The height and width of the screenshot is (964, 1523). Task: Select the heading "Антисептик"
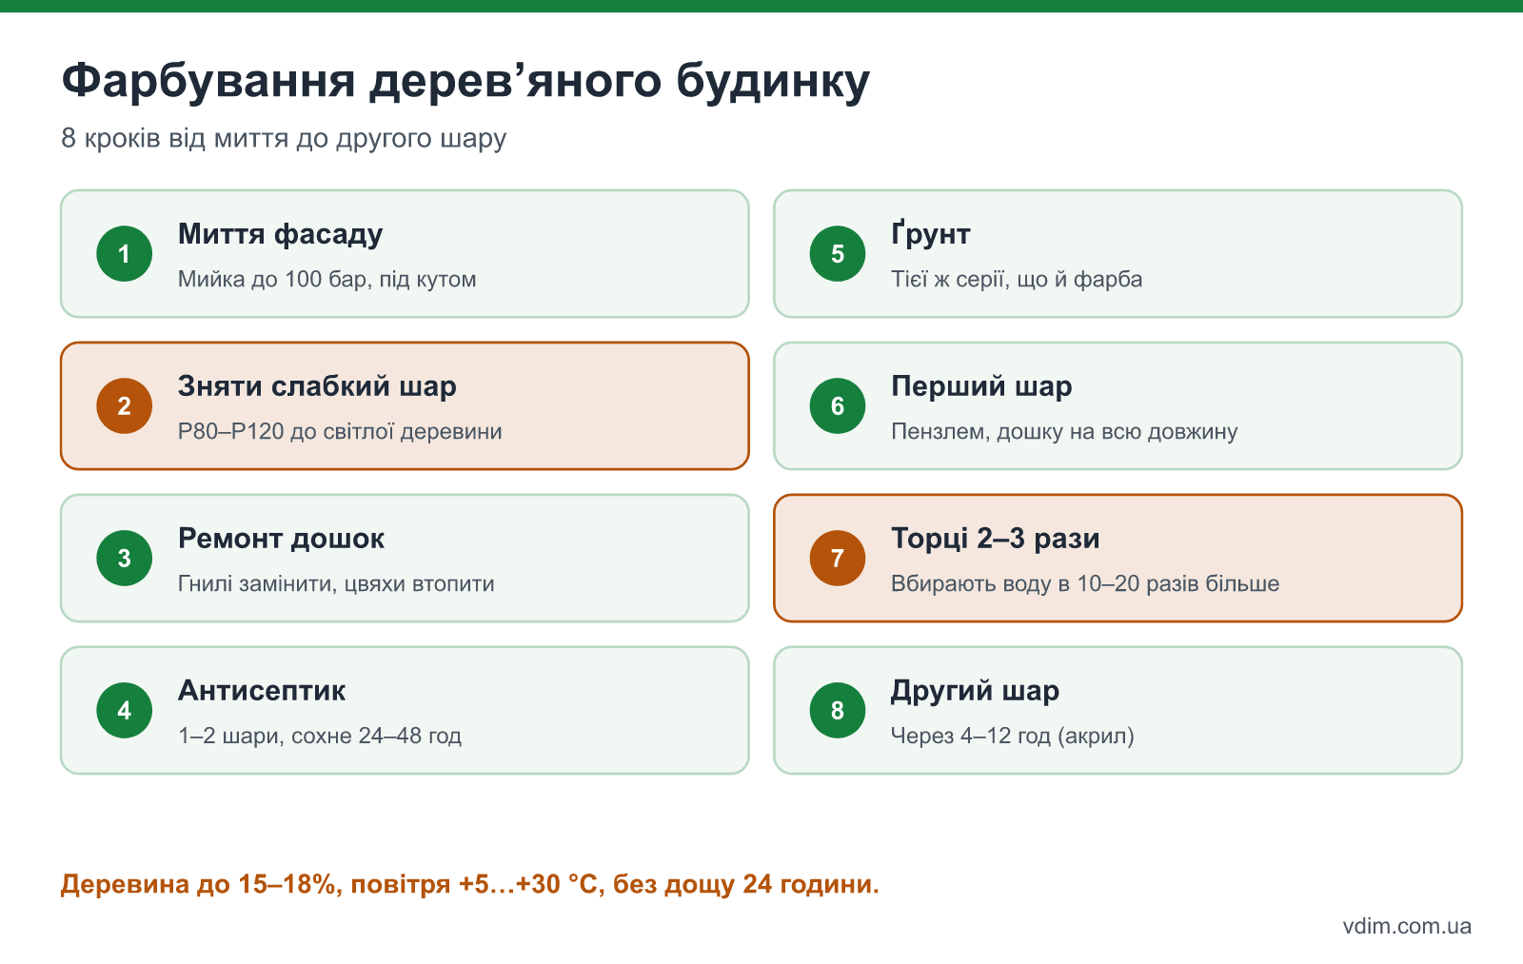pyautogui.click(x=262, y=691)
